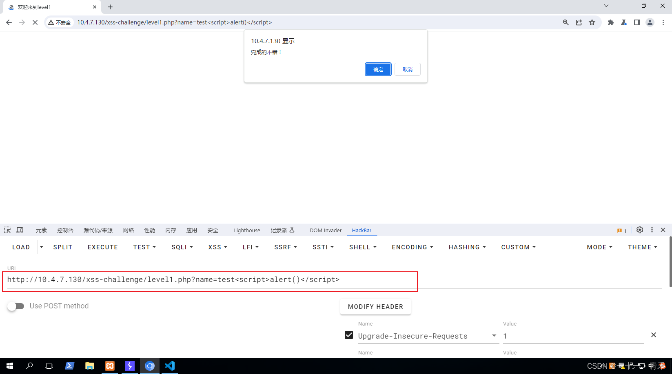Screen dimensions: 672x374
Task: Switch to 性能 DevTools tab
Action: coord(150,230)
